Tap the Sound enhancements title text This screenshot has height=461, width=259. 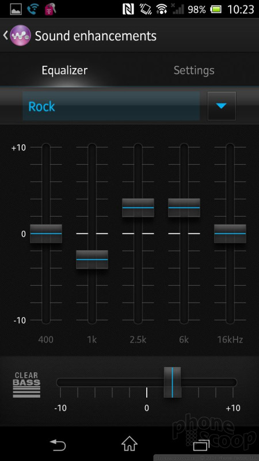pos(96,36)
